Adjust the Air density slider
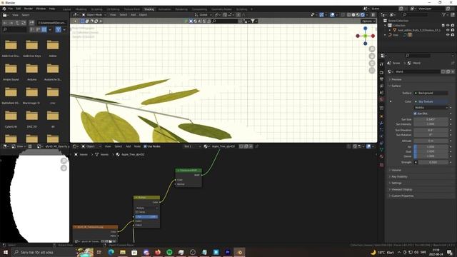This screenshot has height=257, width=457. [431, 147]
